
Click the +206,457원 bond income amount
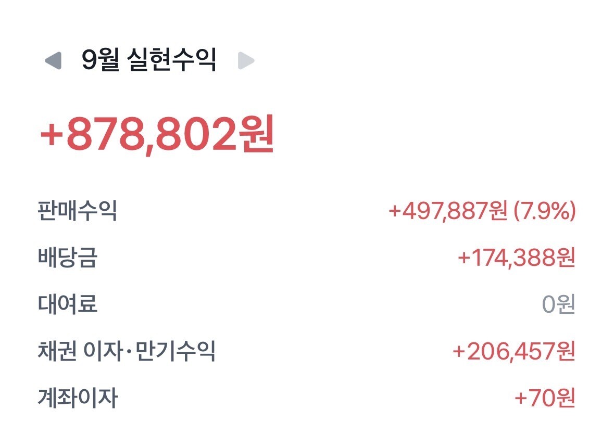(513, 351)
